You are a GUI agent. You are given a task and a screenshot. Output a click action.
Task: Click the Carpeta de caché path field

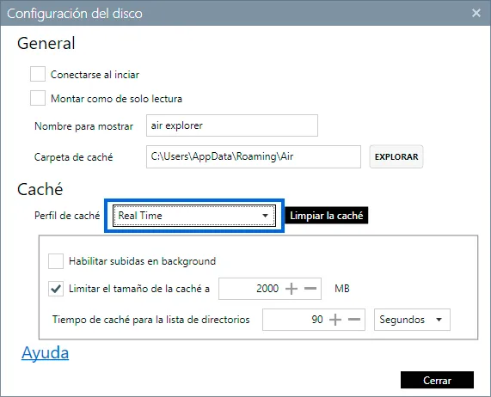pyautogui.click(x=254, y=156)
